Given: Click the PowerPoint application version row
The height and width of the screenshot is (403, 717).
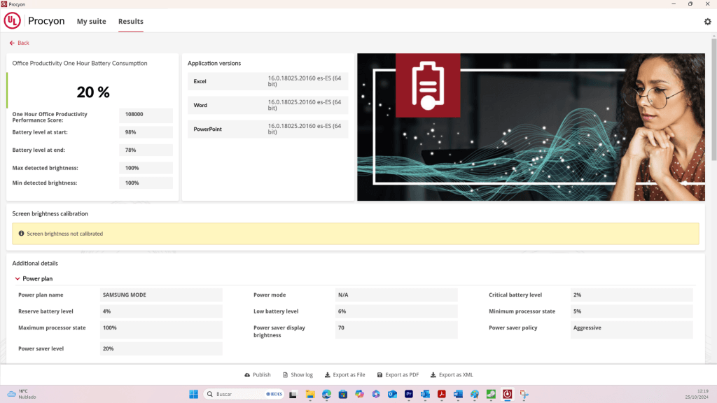Looking at the screenshot, I should [x=267, y=129].
